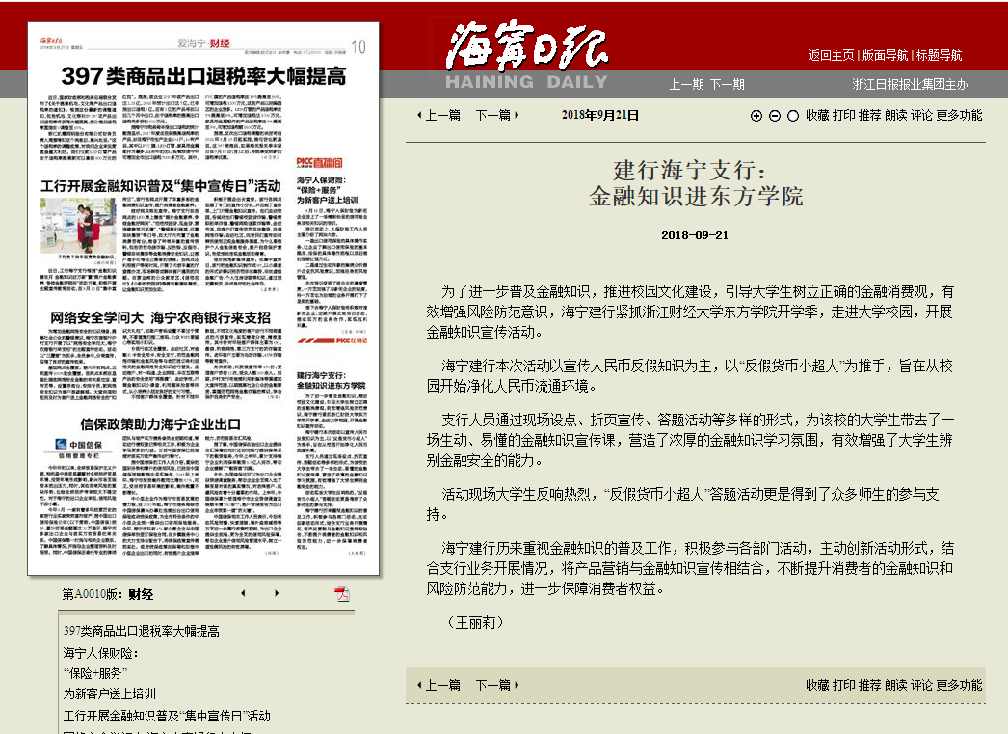Open 工行开展金融知识普及“集中宣传日”活动 in the headline list
Image resolution: width=1008 pixels, height=734 pixels.
(x=167, y=716)
